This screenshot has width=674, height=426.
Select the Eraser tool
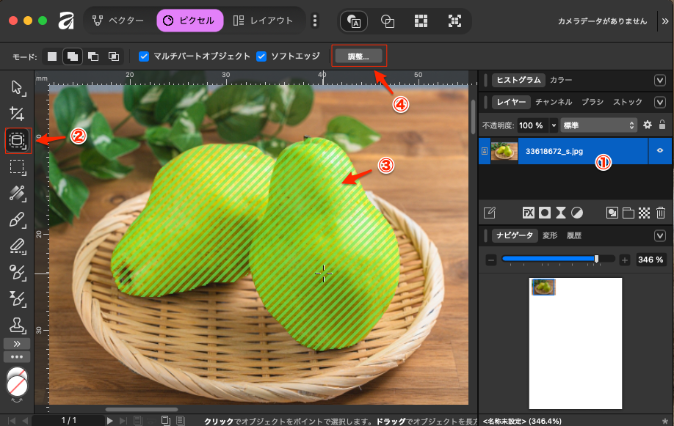pos(17,246)
